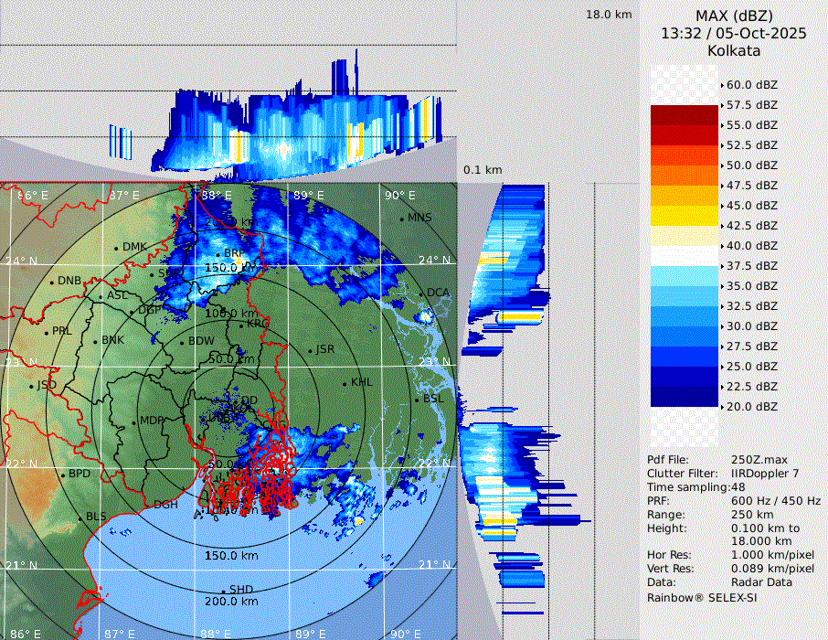This screenshot has width=828, height=640.
Task: Click the darkest red legend color swatch
Action: (685, 114)
